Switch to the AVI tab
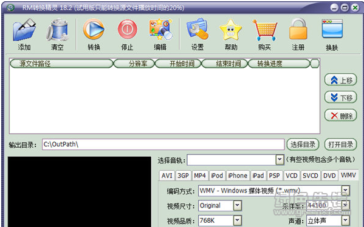Image resolution: width=364 pixels, height=227 pixels. (167, 176)
